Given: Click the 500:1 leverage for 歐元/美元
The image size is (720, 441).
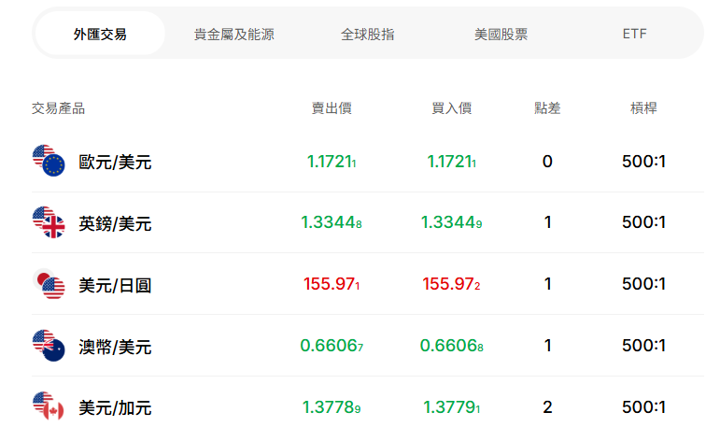Looking at the screenshot, I should pos(643,162).
